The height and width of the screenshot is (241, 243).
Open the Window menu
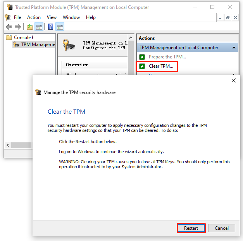(x=71, y=17)
